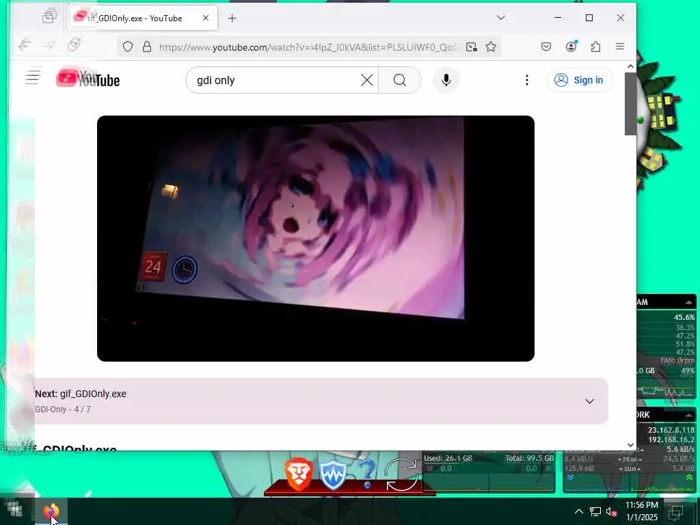The width and height of the screenshot is (700, 525).
Task: Click the video player area
Action: click(316, 239)
